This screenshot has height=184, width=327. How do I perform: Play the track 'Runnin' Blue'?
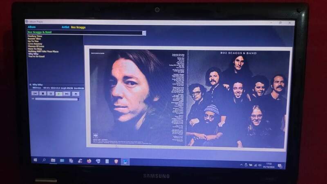[x=34, y=39]
